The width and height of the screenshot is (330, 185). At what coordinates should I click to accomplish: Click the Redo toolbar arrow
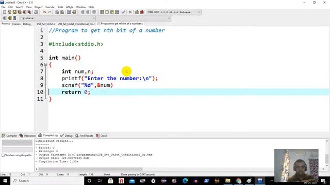coord(49,12)
